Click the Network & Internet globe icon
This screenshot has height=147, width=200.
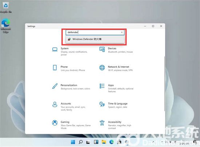coord(102,68)
